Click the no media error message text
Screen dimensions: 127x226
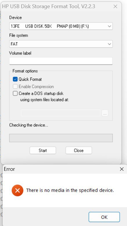[x=70, y=190]
